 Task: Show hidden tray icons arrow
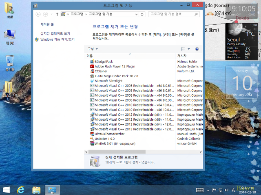208,190
